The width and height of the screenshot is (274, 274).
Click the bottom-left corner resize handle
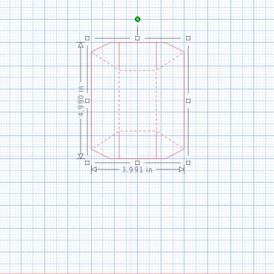87,163
